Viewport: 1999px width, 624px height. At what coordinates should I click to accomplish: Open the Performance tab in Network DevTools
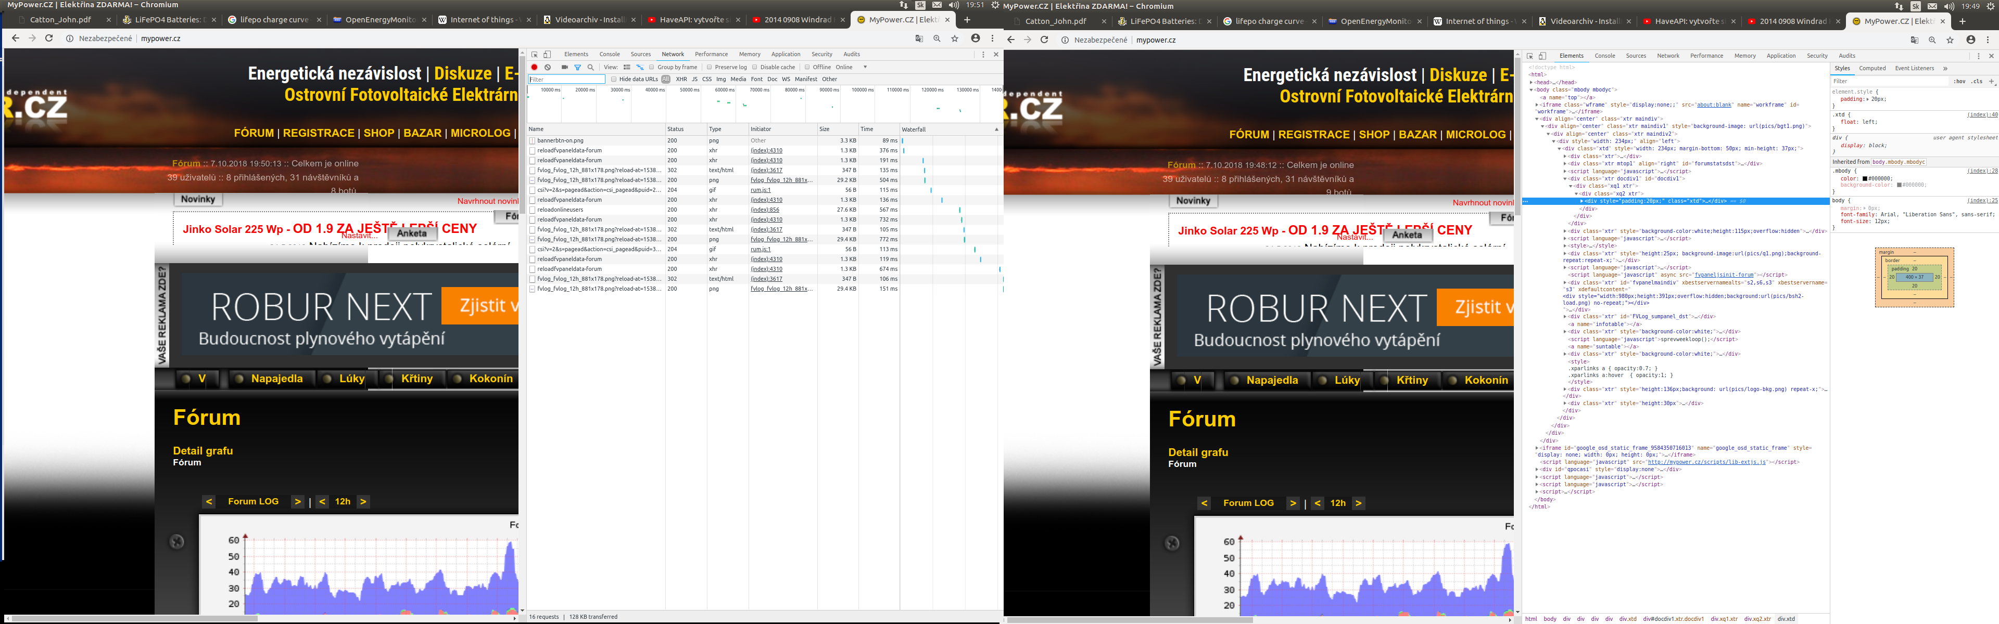pos(711,54)
